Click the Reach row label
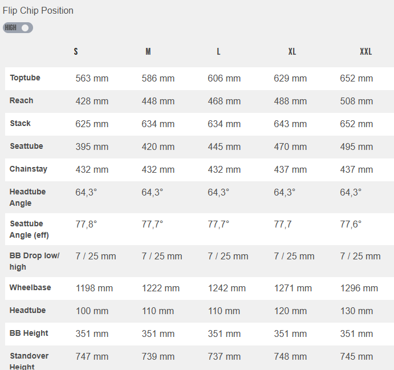This screenshot has width=394, height=370. pyautogui.click(x=22, y=100)
